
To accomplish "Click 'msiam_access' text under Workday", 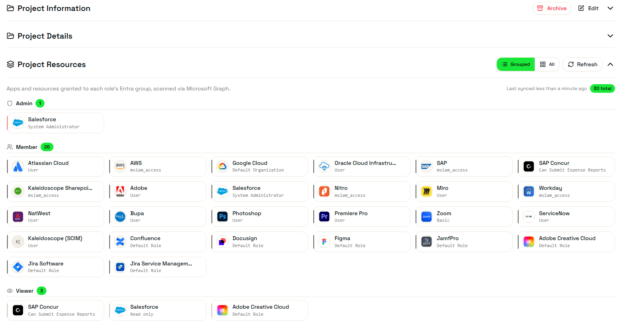I will click(554, 195).
